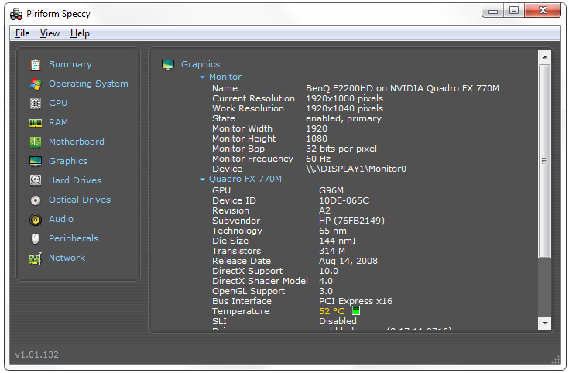This screenshot has width=569, height=373.
Task: Click the SLI Disabled value
Action: point(338,321)
